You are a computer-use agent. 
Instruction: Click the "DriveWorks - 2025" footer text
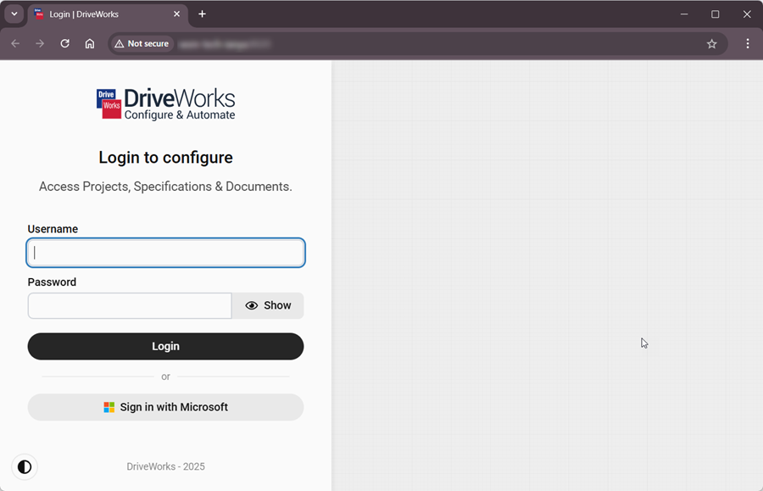pyautogui.click(x=165, y=466)
